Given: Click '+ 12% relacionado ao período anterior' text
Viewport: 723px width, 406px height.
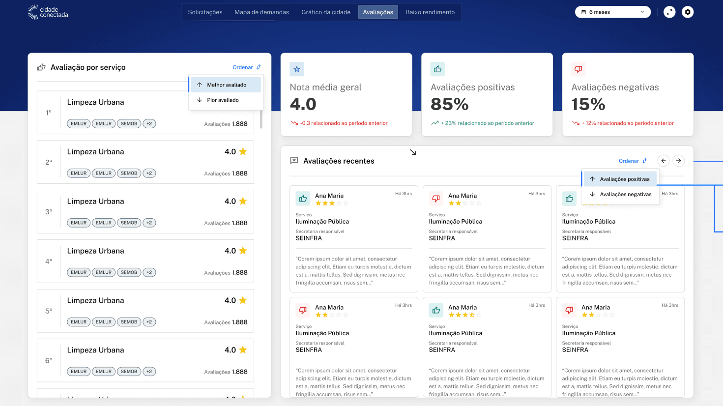Looking at the screenshot, I should pos(628,123).
